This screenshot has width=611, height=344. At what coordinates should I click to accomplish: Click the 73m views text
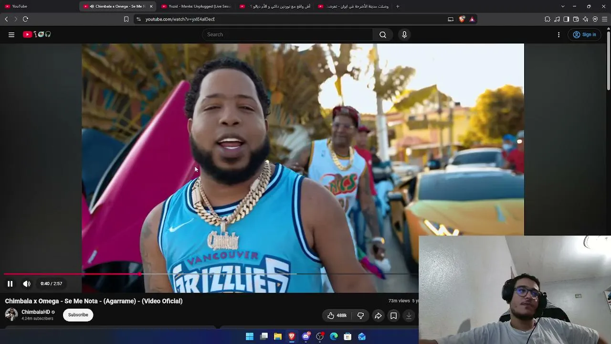pyautogui.click(x=399, y=301)
